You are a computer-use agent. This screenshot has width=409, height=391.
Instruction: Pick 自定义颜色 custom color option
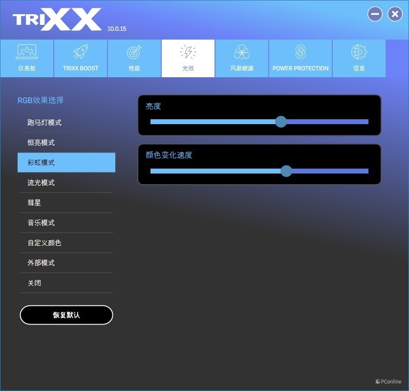66,243
